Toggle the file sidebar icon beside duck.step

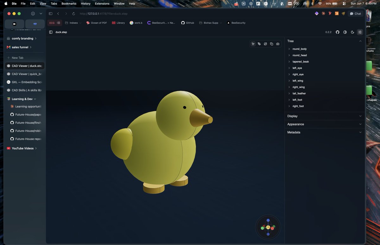click(51, 32)
